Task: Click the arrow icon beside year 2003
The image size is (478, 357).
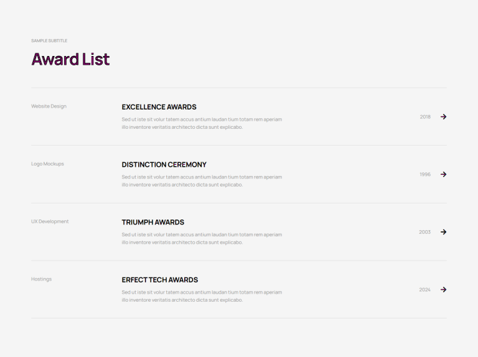Action: [444, 232]
